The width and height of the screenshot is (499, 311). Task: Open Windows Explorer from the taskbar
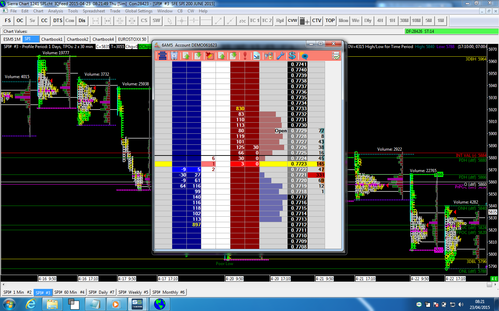52,304
